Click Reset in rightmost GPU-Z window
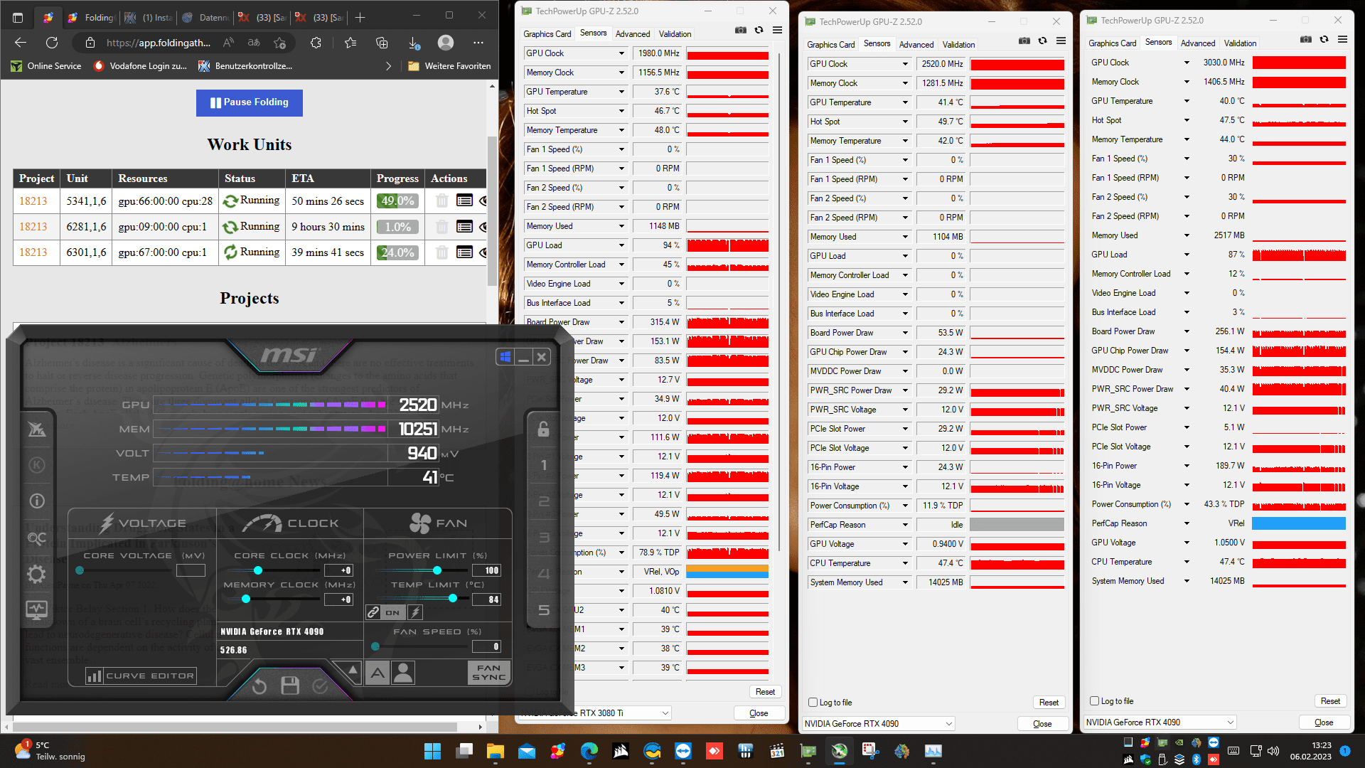Viewport: 1365px width, 768px height. (x=1330, y=701)
